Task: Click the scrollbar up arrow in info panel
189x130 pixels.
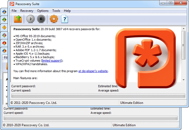Action: pos(183,28)
